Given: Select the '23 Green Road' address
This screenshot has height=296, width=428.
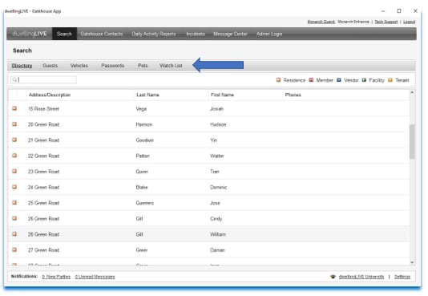Looking at the screenshot, I should pos(43,172).
